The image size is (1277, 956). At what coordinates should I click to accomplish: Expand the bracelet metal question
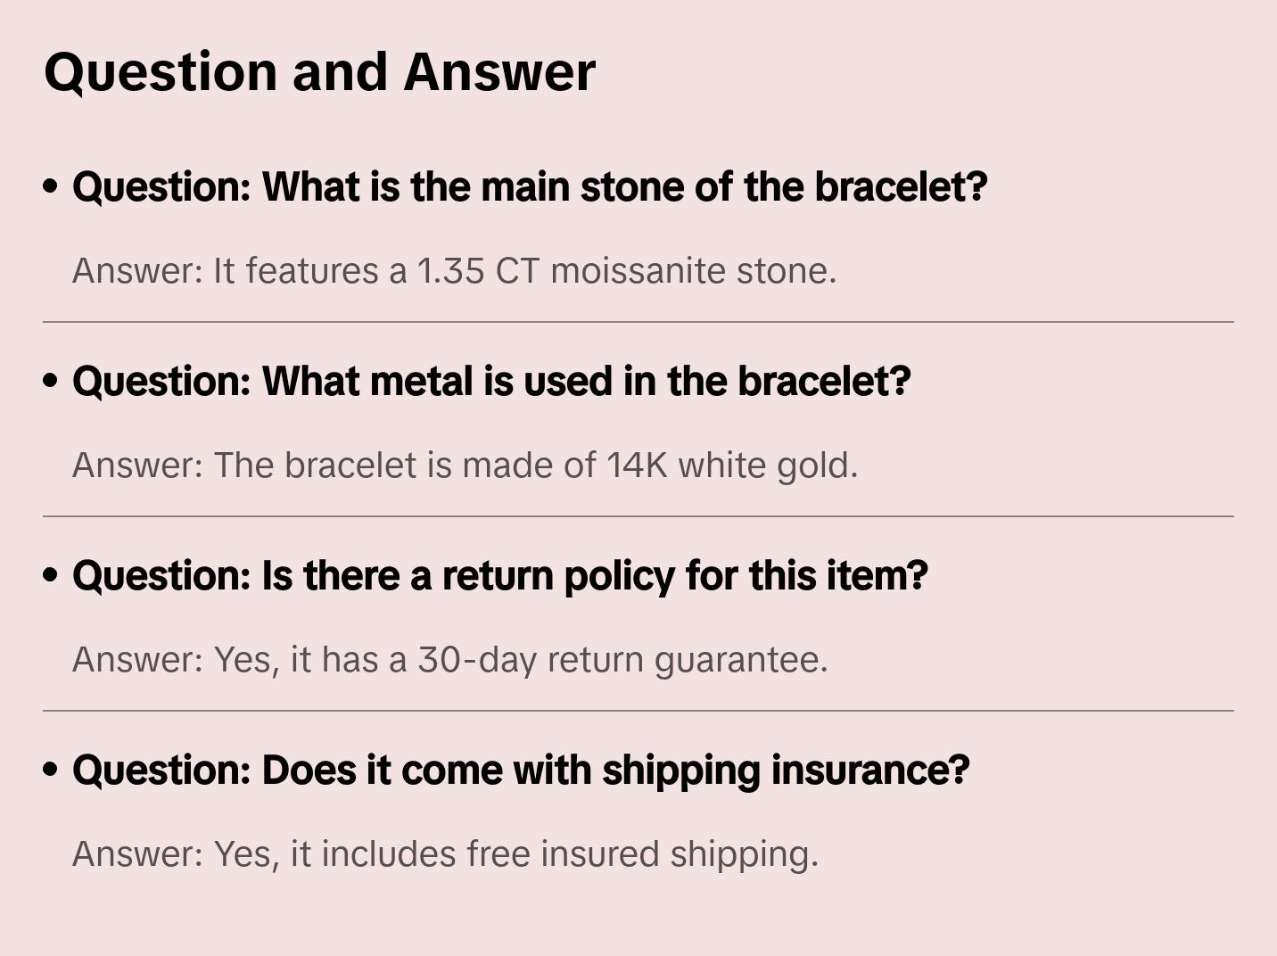(491, 381)
